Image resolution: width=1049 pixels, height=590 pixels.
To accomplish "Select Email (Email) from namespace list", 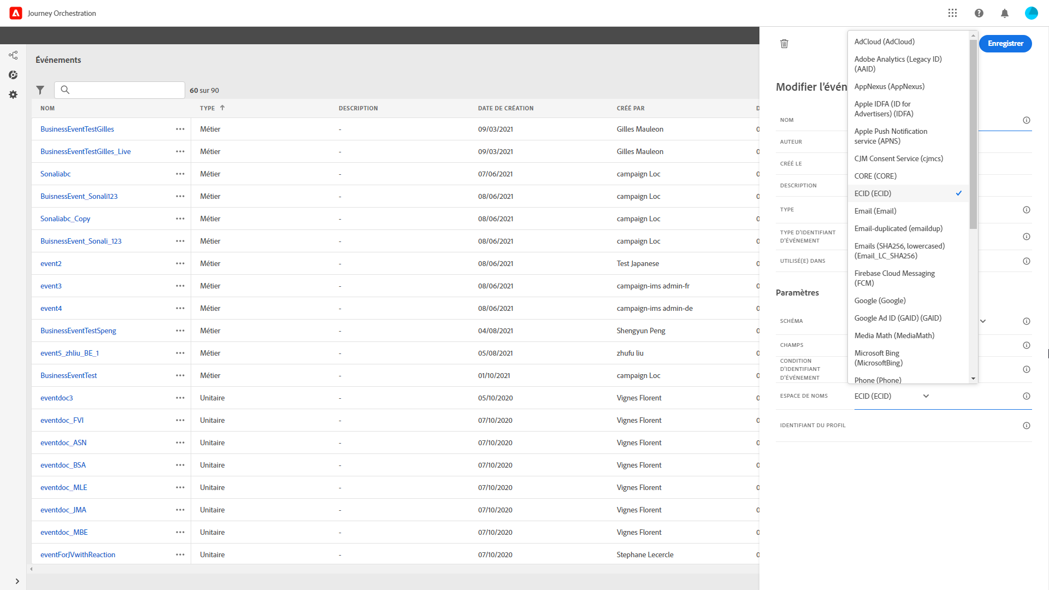I will click(x=875, y=211).
